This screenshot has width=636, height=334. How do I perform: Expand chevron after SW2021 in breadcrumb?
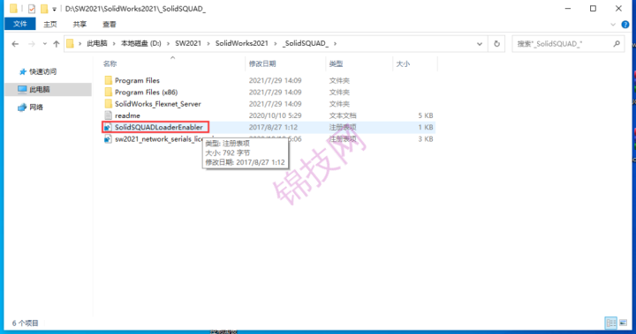(x=208, y=43)
